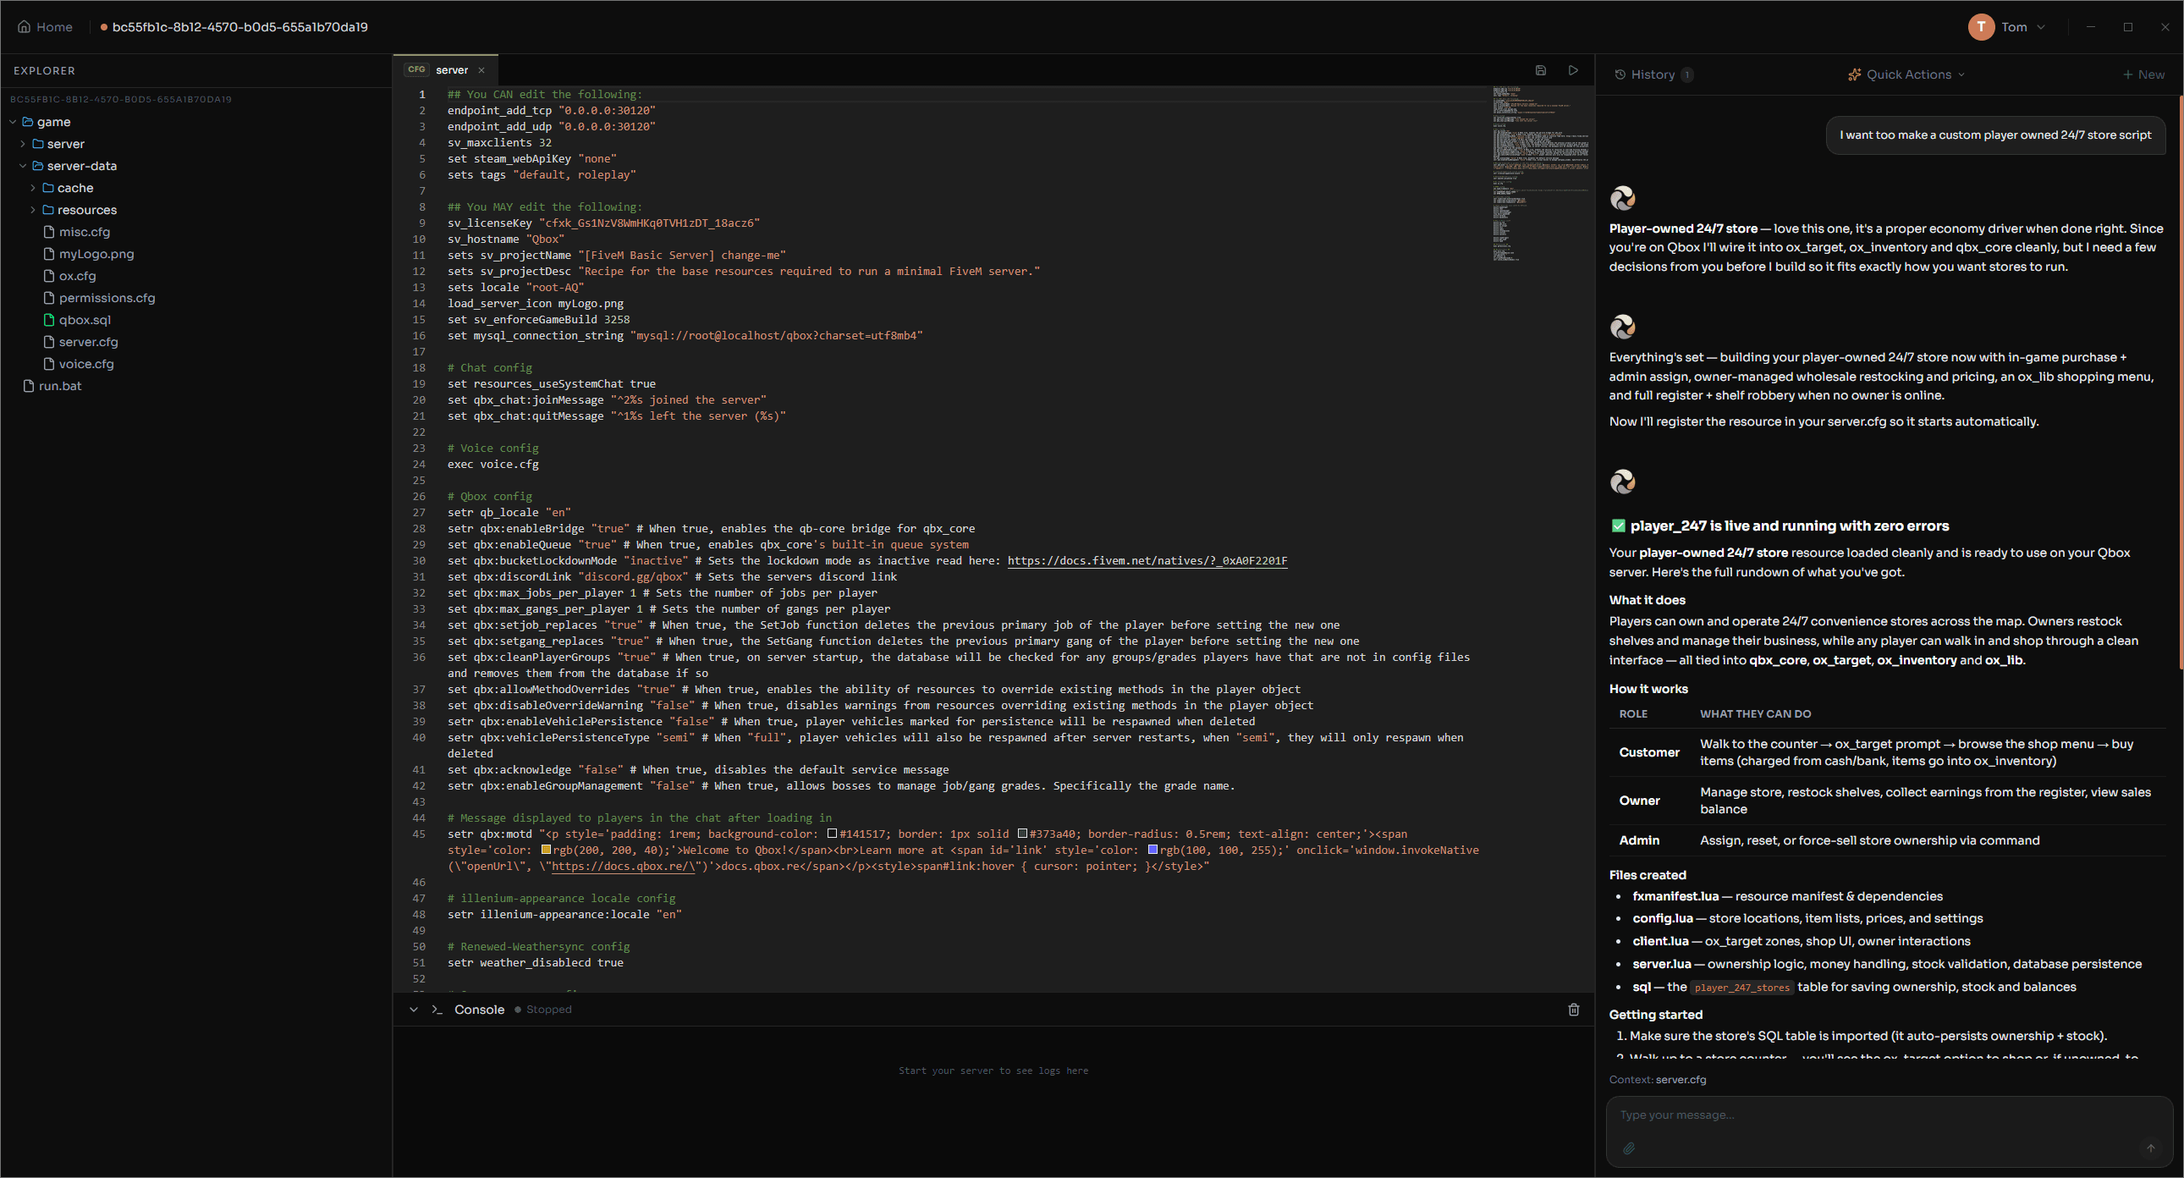2184x1178 pixels.
Task: Click the #373a40 color swatch
Action: click(1021, 834)
